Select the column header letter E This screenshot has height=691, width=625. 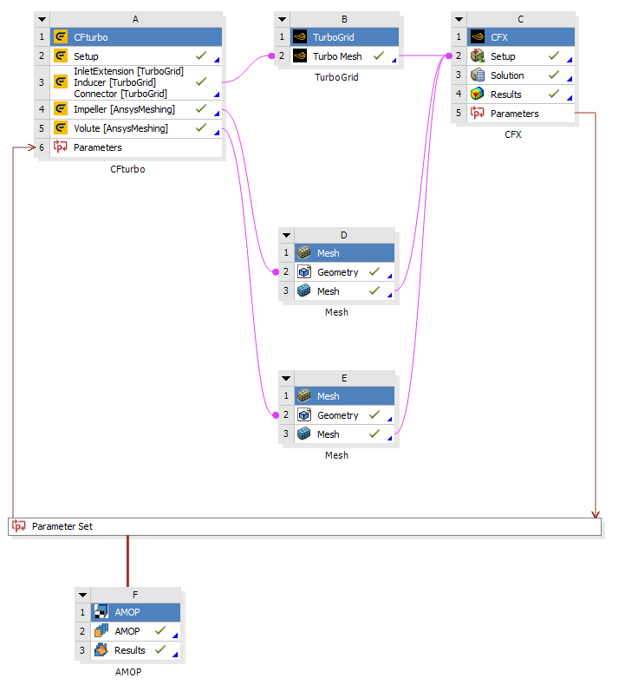click(344, 378)
